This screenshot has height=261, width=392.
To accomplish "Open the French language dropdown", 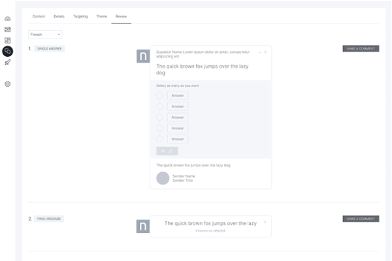I will click(45, 34).
